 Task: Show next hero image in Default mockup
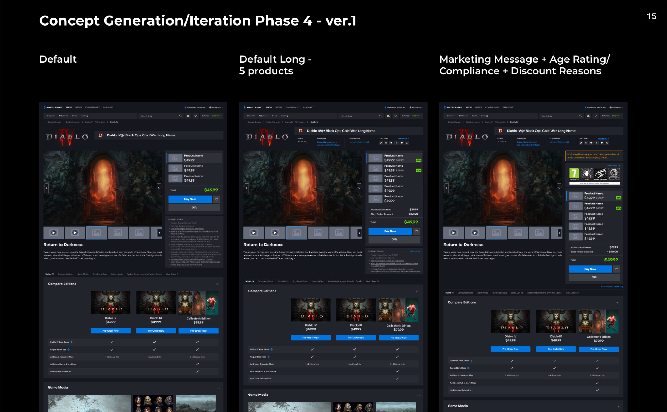159,188
